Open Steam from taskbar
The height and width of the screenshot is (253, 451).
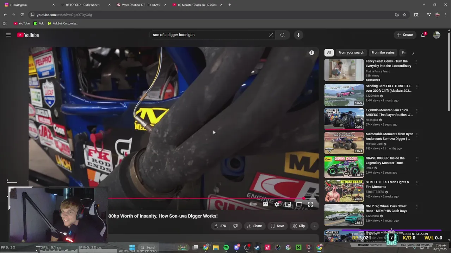point(257,247)
